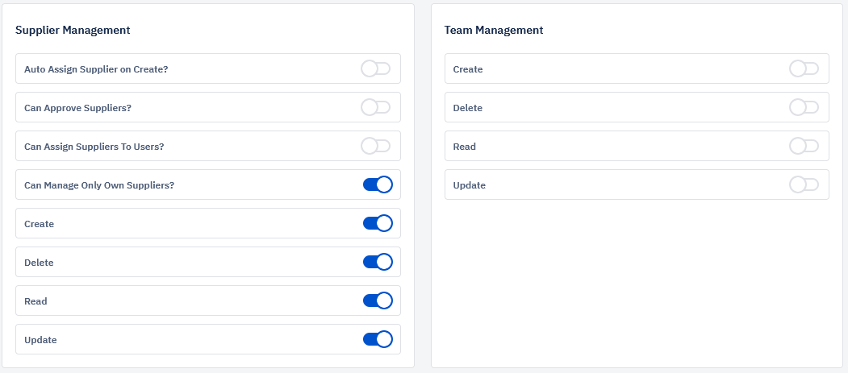Screen dimensions: 848x373
Task: Disable Supplier Management Read switch
Action: pyautogui.click(x=378, y=300)
